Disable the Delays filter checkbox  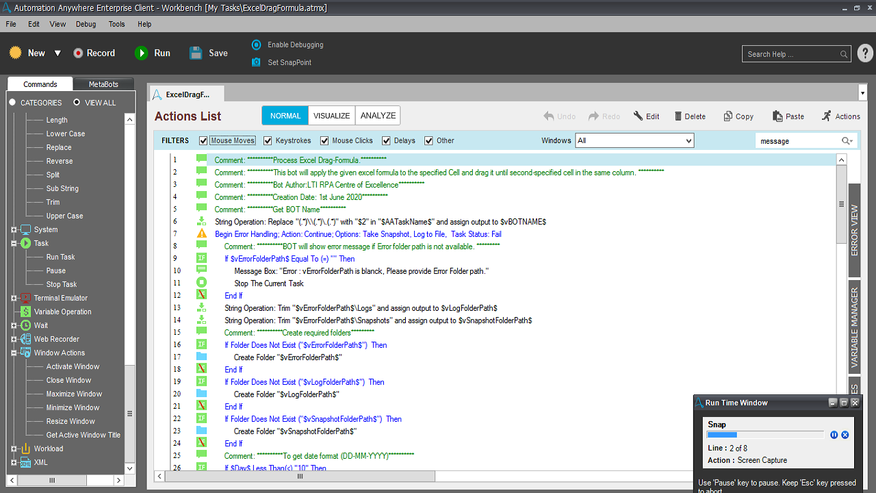[x=387, y=141]
